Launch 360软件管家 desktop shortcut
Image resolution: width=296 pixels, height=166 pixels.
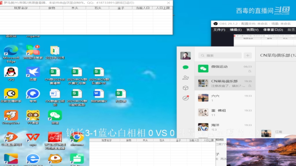click(x=33, y=52)
